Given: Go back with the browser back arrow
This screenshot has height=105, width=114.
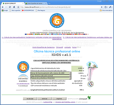Looking at the screenshot, I should (3, 7).
